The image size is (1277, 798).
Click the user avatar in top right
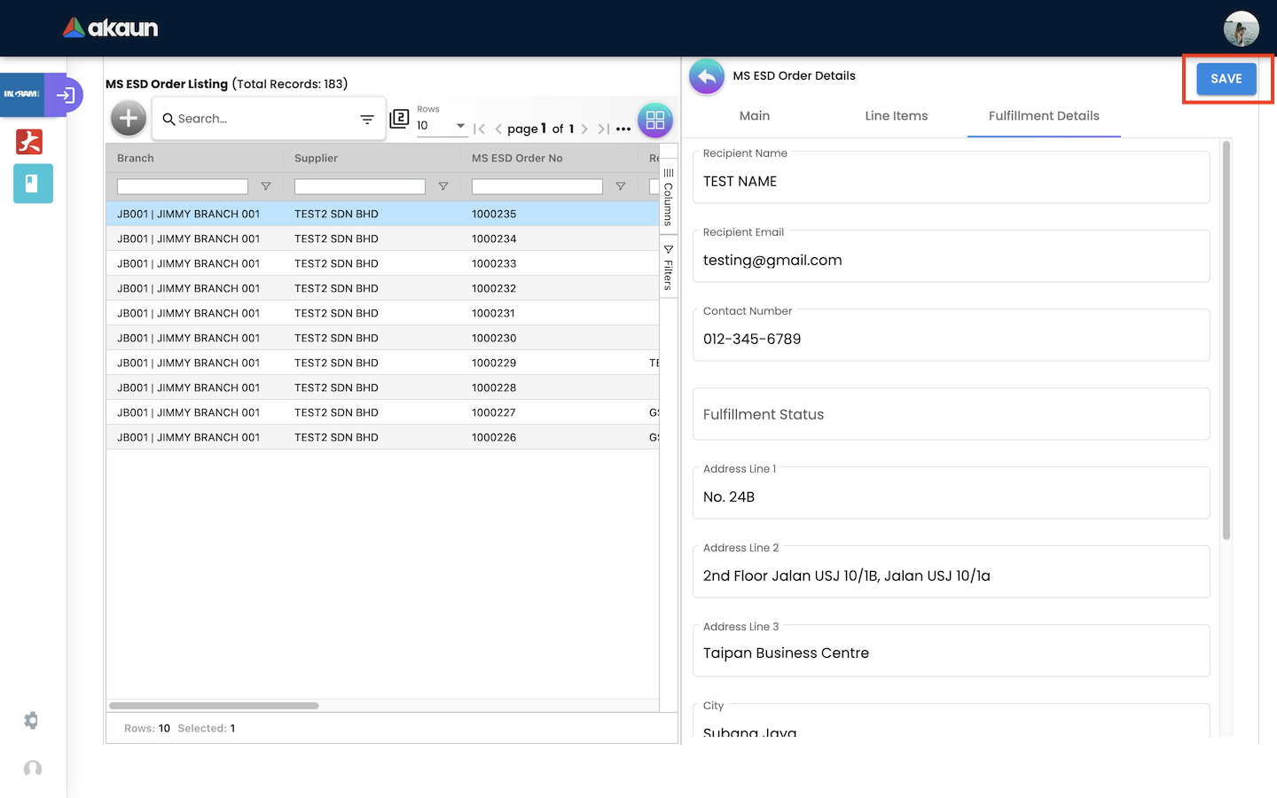[x=1241, y=28]
